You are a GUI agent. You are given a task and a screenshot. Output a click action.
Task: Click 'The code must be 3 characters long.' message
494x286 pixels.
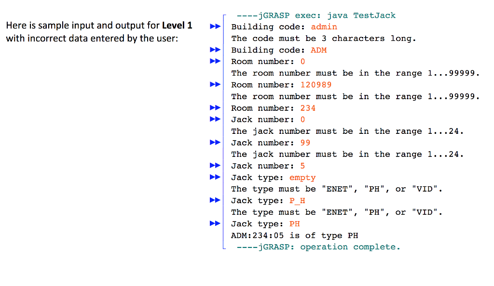point(323,39)
